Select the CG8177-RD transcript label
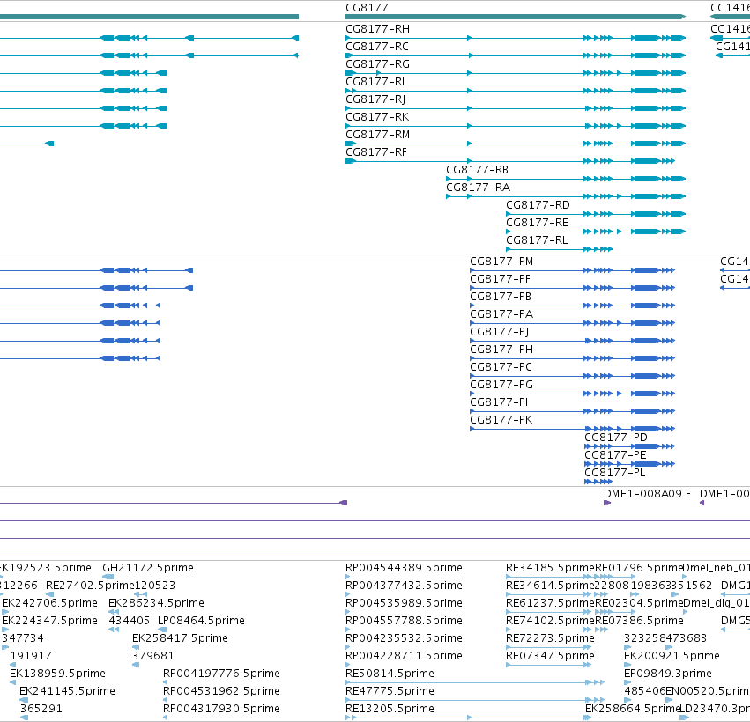 pos(538,205)
